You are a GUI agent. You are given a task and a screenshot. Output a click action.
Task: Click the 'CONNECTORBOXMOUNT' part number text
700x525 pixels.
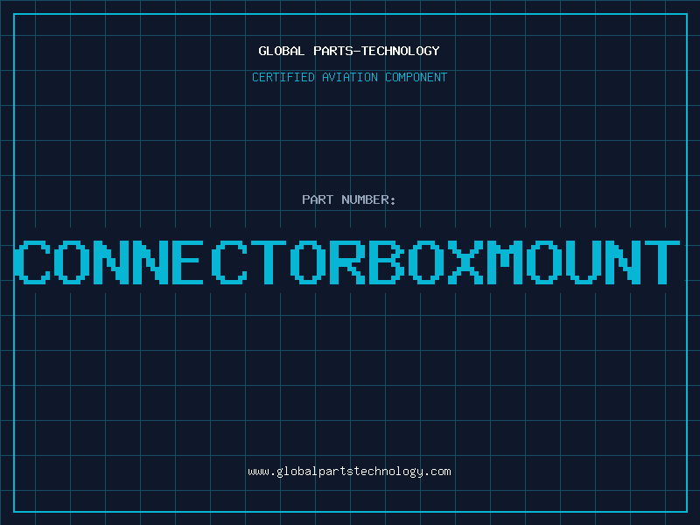click(346, 262)
